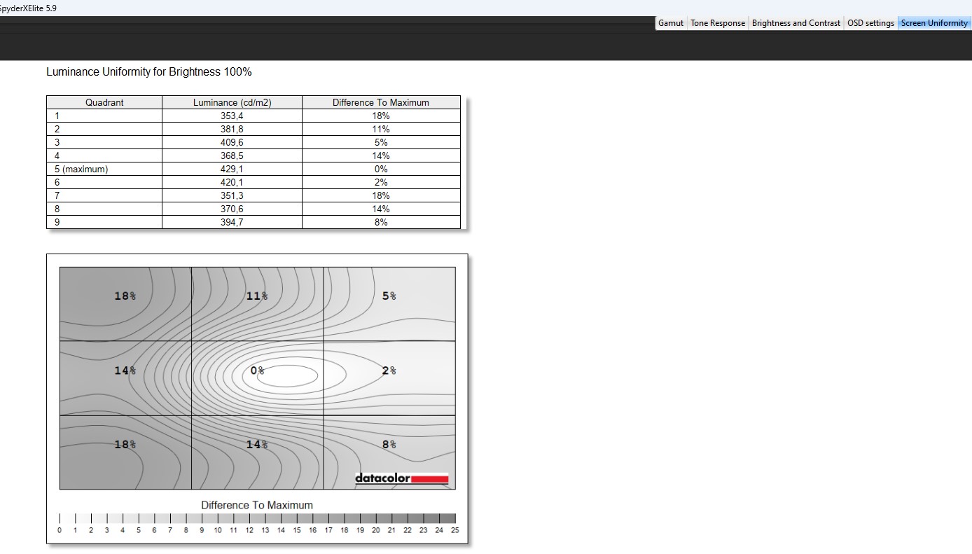This screenshot has height=554, width=972.
Task: Click the 8% label on the contour map
Action: (389, 445)
